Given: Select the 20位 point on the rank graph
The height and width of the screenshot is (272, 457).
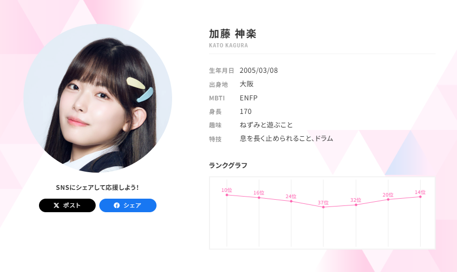Looking at the screenshot, I should (x=388, y=199).
